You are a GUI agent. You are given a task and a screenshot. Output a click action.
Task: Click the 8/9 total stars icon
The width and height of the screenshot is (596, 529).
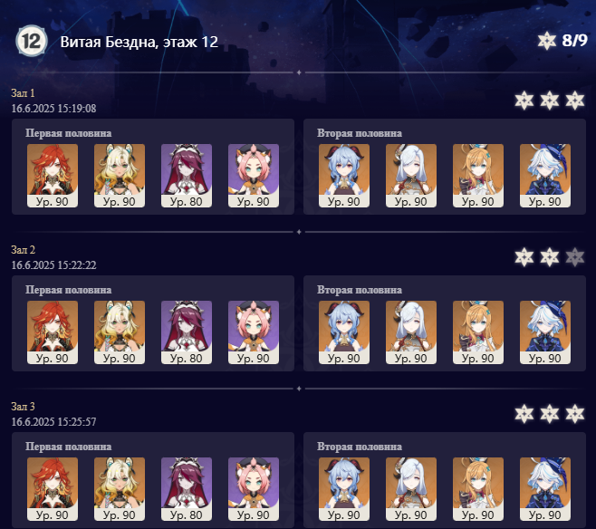(546, 40)
